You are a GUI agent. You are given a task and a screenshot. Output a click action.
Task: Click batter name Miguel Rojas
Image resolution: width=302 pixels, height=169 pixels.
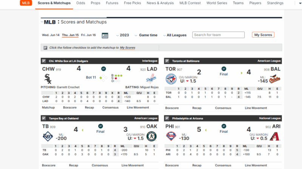click(x=149, y=87)
